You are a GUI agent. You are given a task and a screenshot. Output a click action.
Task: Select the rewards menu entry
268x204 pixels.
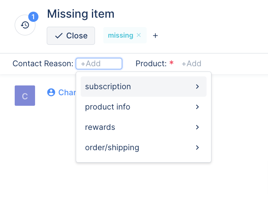[144, 127]
